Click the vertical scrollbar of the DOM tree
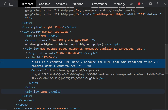The height and width of the screenshot is (110, 168). point(167,59)
